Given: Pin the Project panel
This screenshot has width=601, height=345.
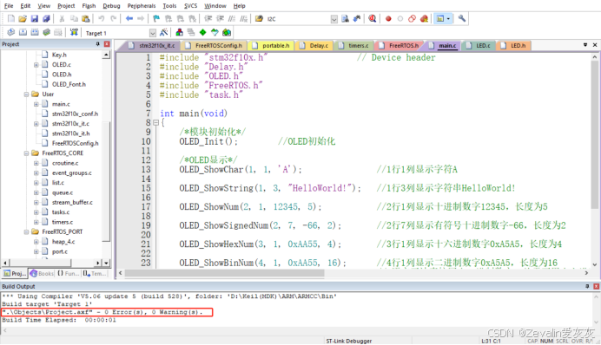Looking at the screenshot, I should (97, 44).
